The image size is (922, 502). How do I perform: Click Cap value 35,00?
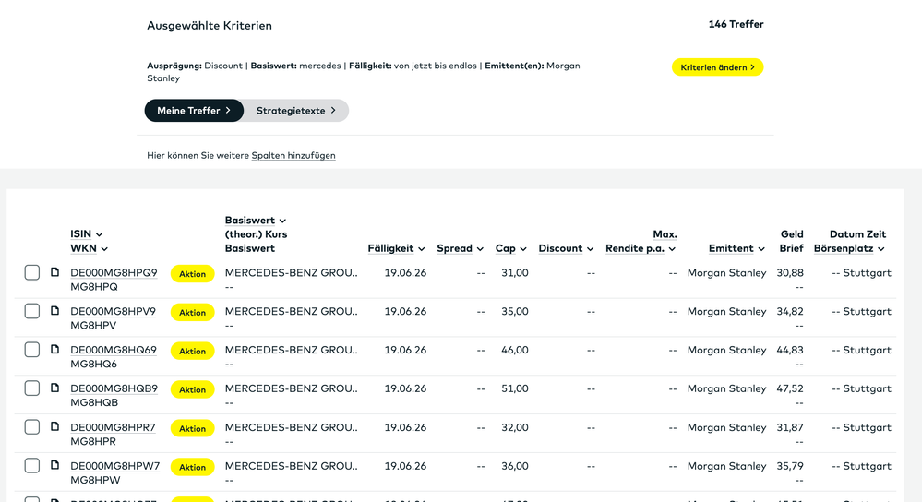click(x=514, y=312)
